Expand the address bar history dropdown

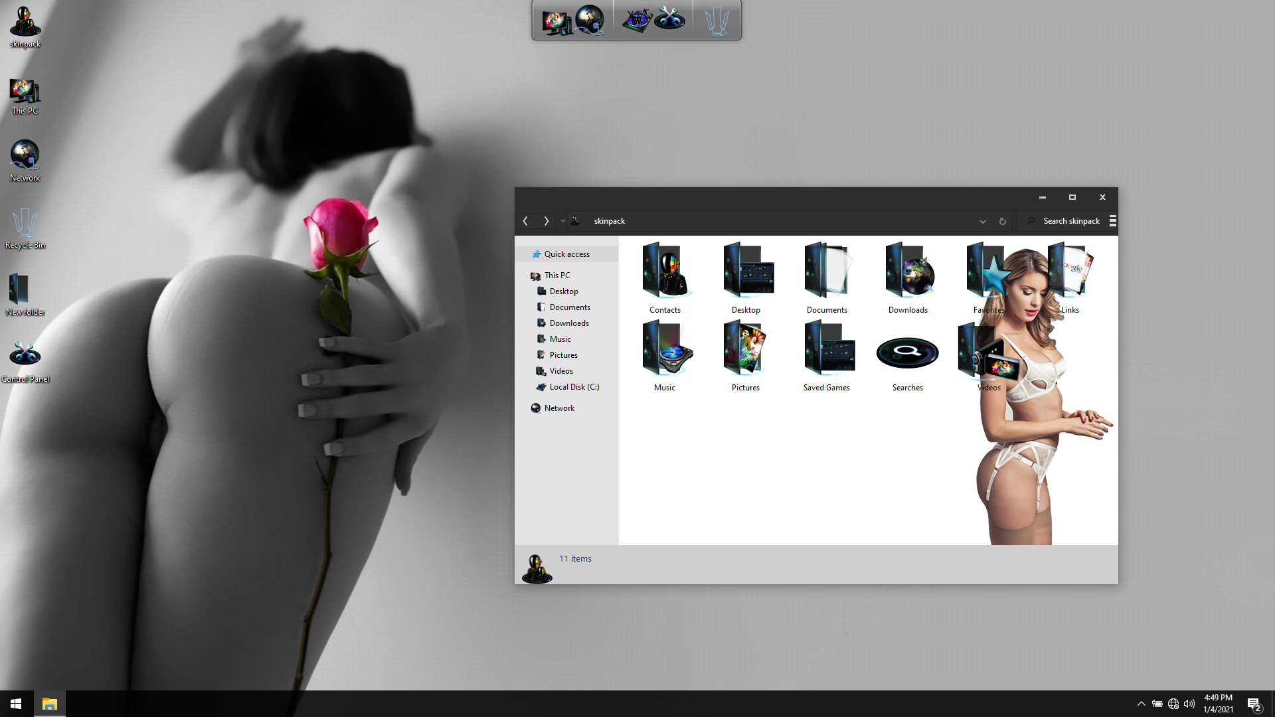pyautogui.click(x=982, y=222)
